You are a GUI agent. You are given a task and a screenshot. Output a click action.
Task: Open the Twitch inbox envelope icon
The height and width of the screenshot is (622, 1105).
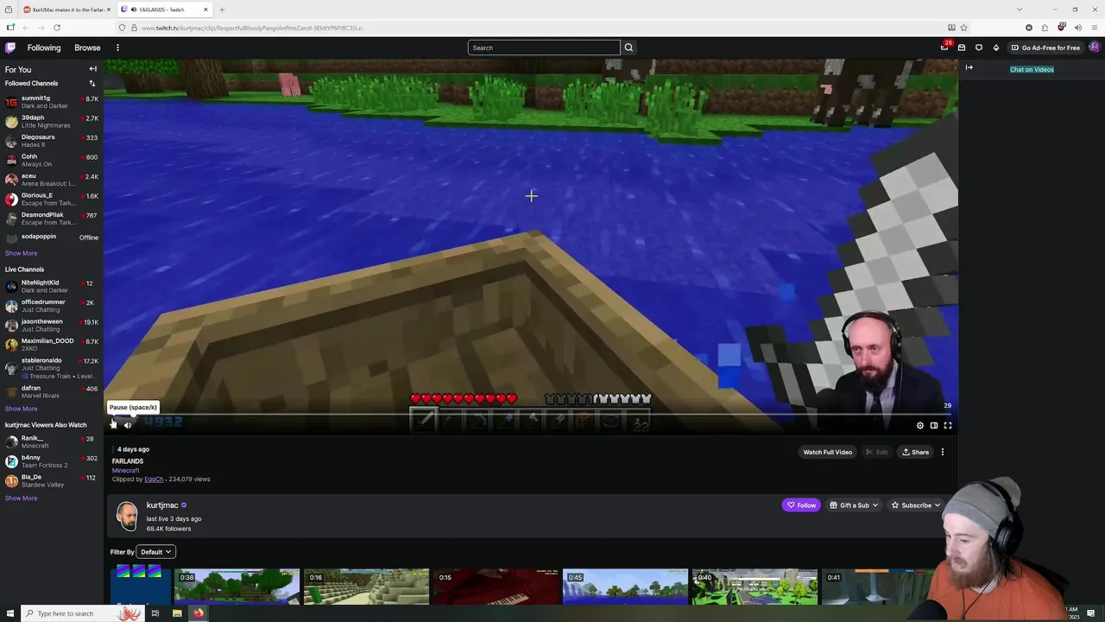tap(962, 48)
